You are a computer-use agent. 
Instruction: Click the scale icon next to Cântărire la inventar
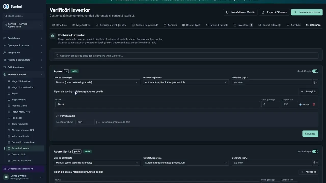[x=53, y=36]
